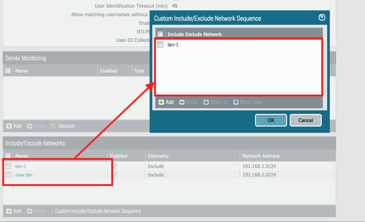Click User Identification Timeout value 45
The image size is (365, 222).
(175, 6)
